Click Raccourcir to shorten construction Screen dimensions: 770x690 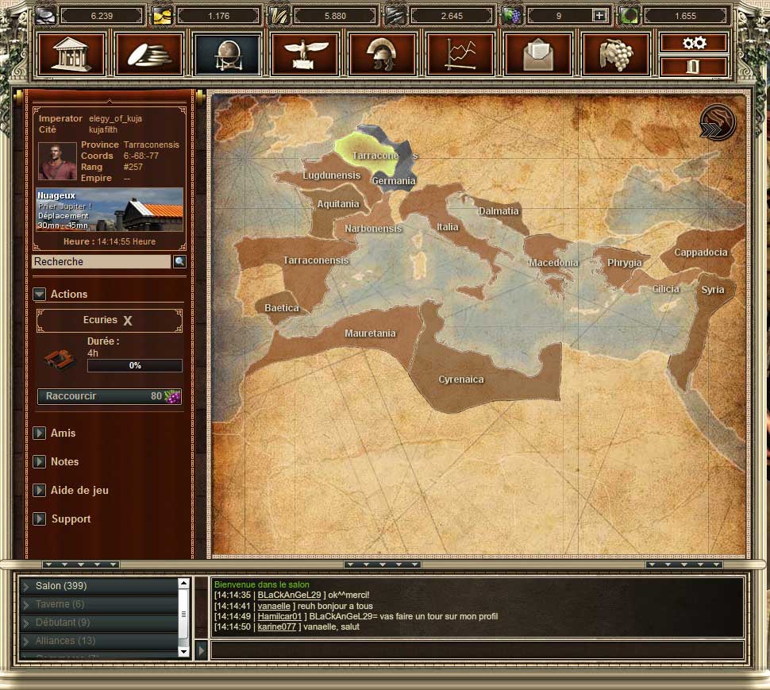[110, 396]
